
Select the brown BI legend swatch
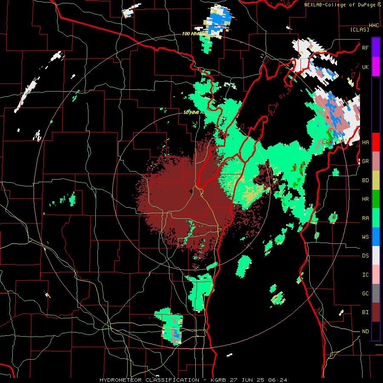376,312
